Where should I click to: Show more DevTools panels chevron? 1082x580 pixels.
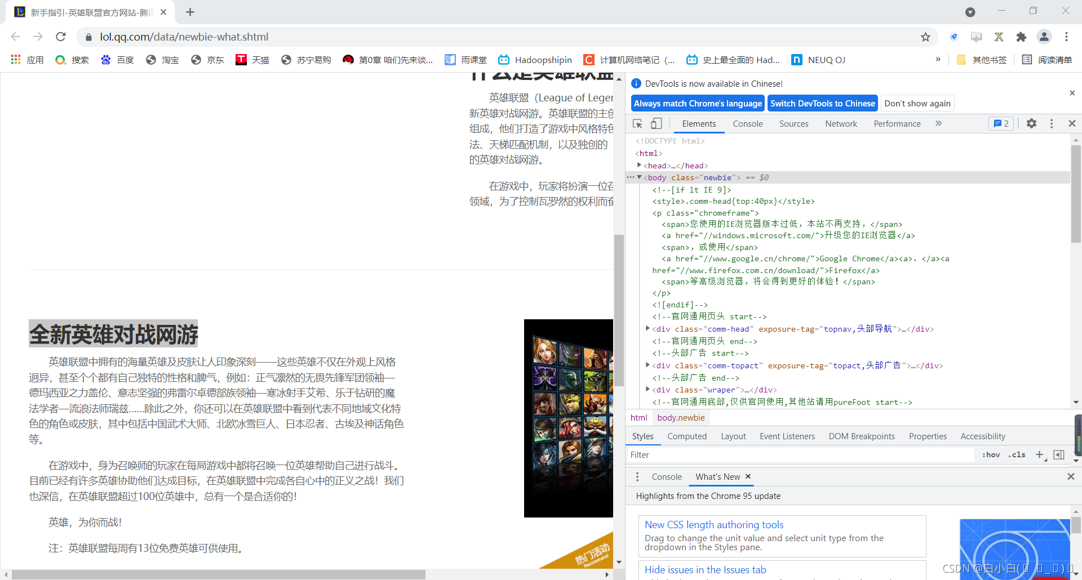(938, 123)
